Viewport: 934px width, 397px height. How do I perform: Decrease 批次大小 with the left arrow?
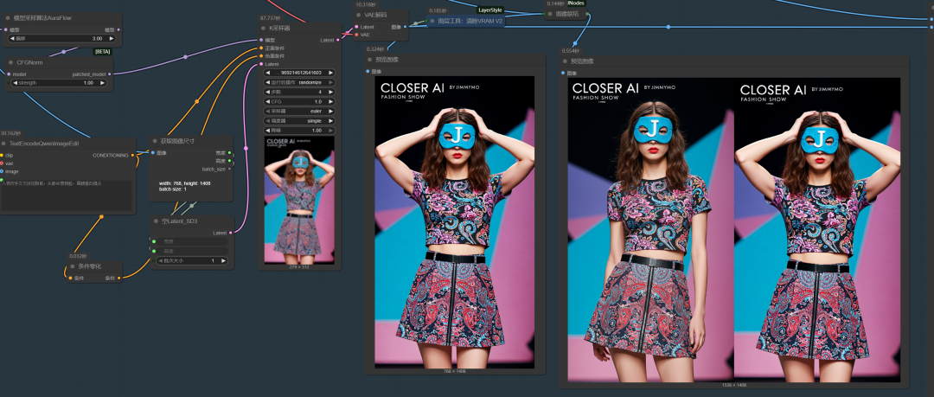pos(160,260)
